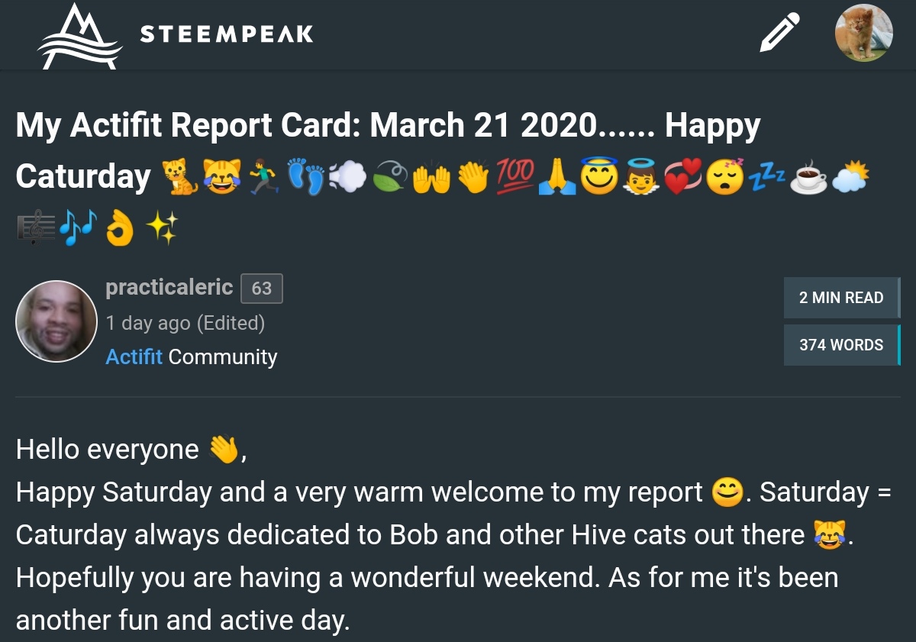The width and height of the screenshot is (916, 642).
Task: Open the post editor pencil icon
Action: click(x=779, y=34)
